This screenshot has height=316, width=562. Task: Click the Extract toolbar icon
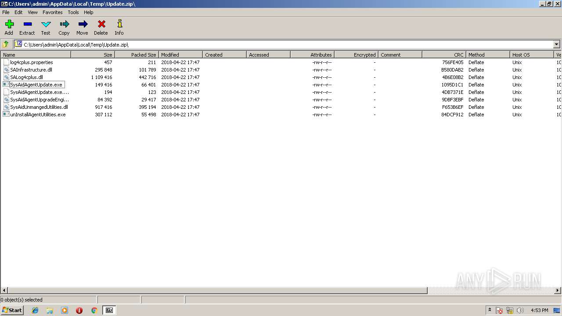click(27, 27)
